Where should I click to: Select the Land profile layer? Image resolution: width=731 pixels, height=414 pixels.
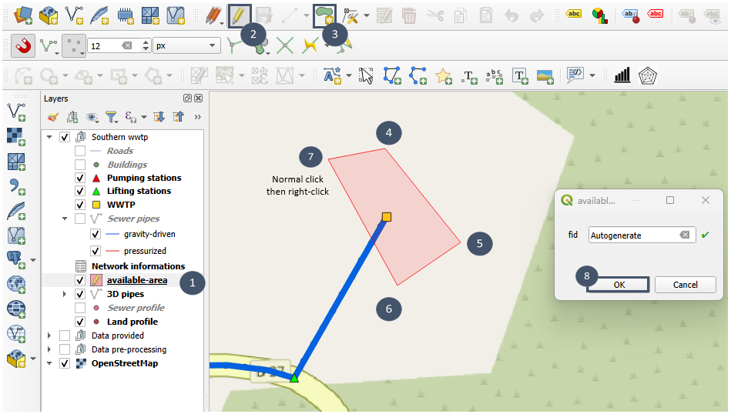[x=132, y=322]
